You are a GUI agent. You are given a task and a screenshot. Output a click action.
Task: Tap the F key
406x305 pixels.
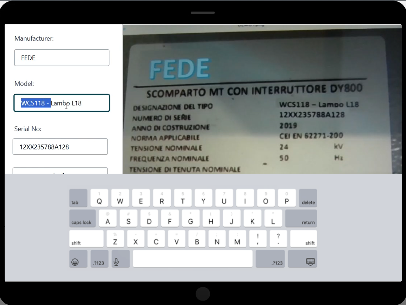pos(170,218)
